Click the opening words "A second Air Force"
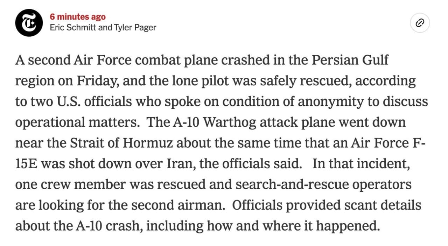448x246 pixels. (x=73, y=60)
